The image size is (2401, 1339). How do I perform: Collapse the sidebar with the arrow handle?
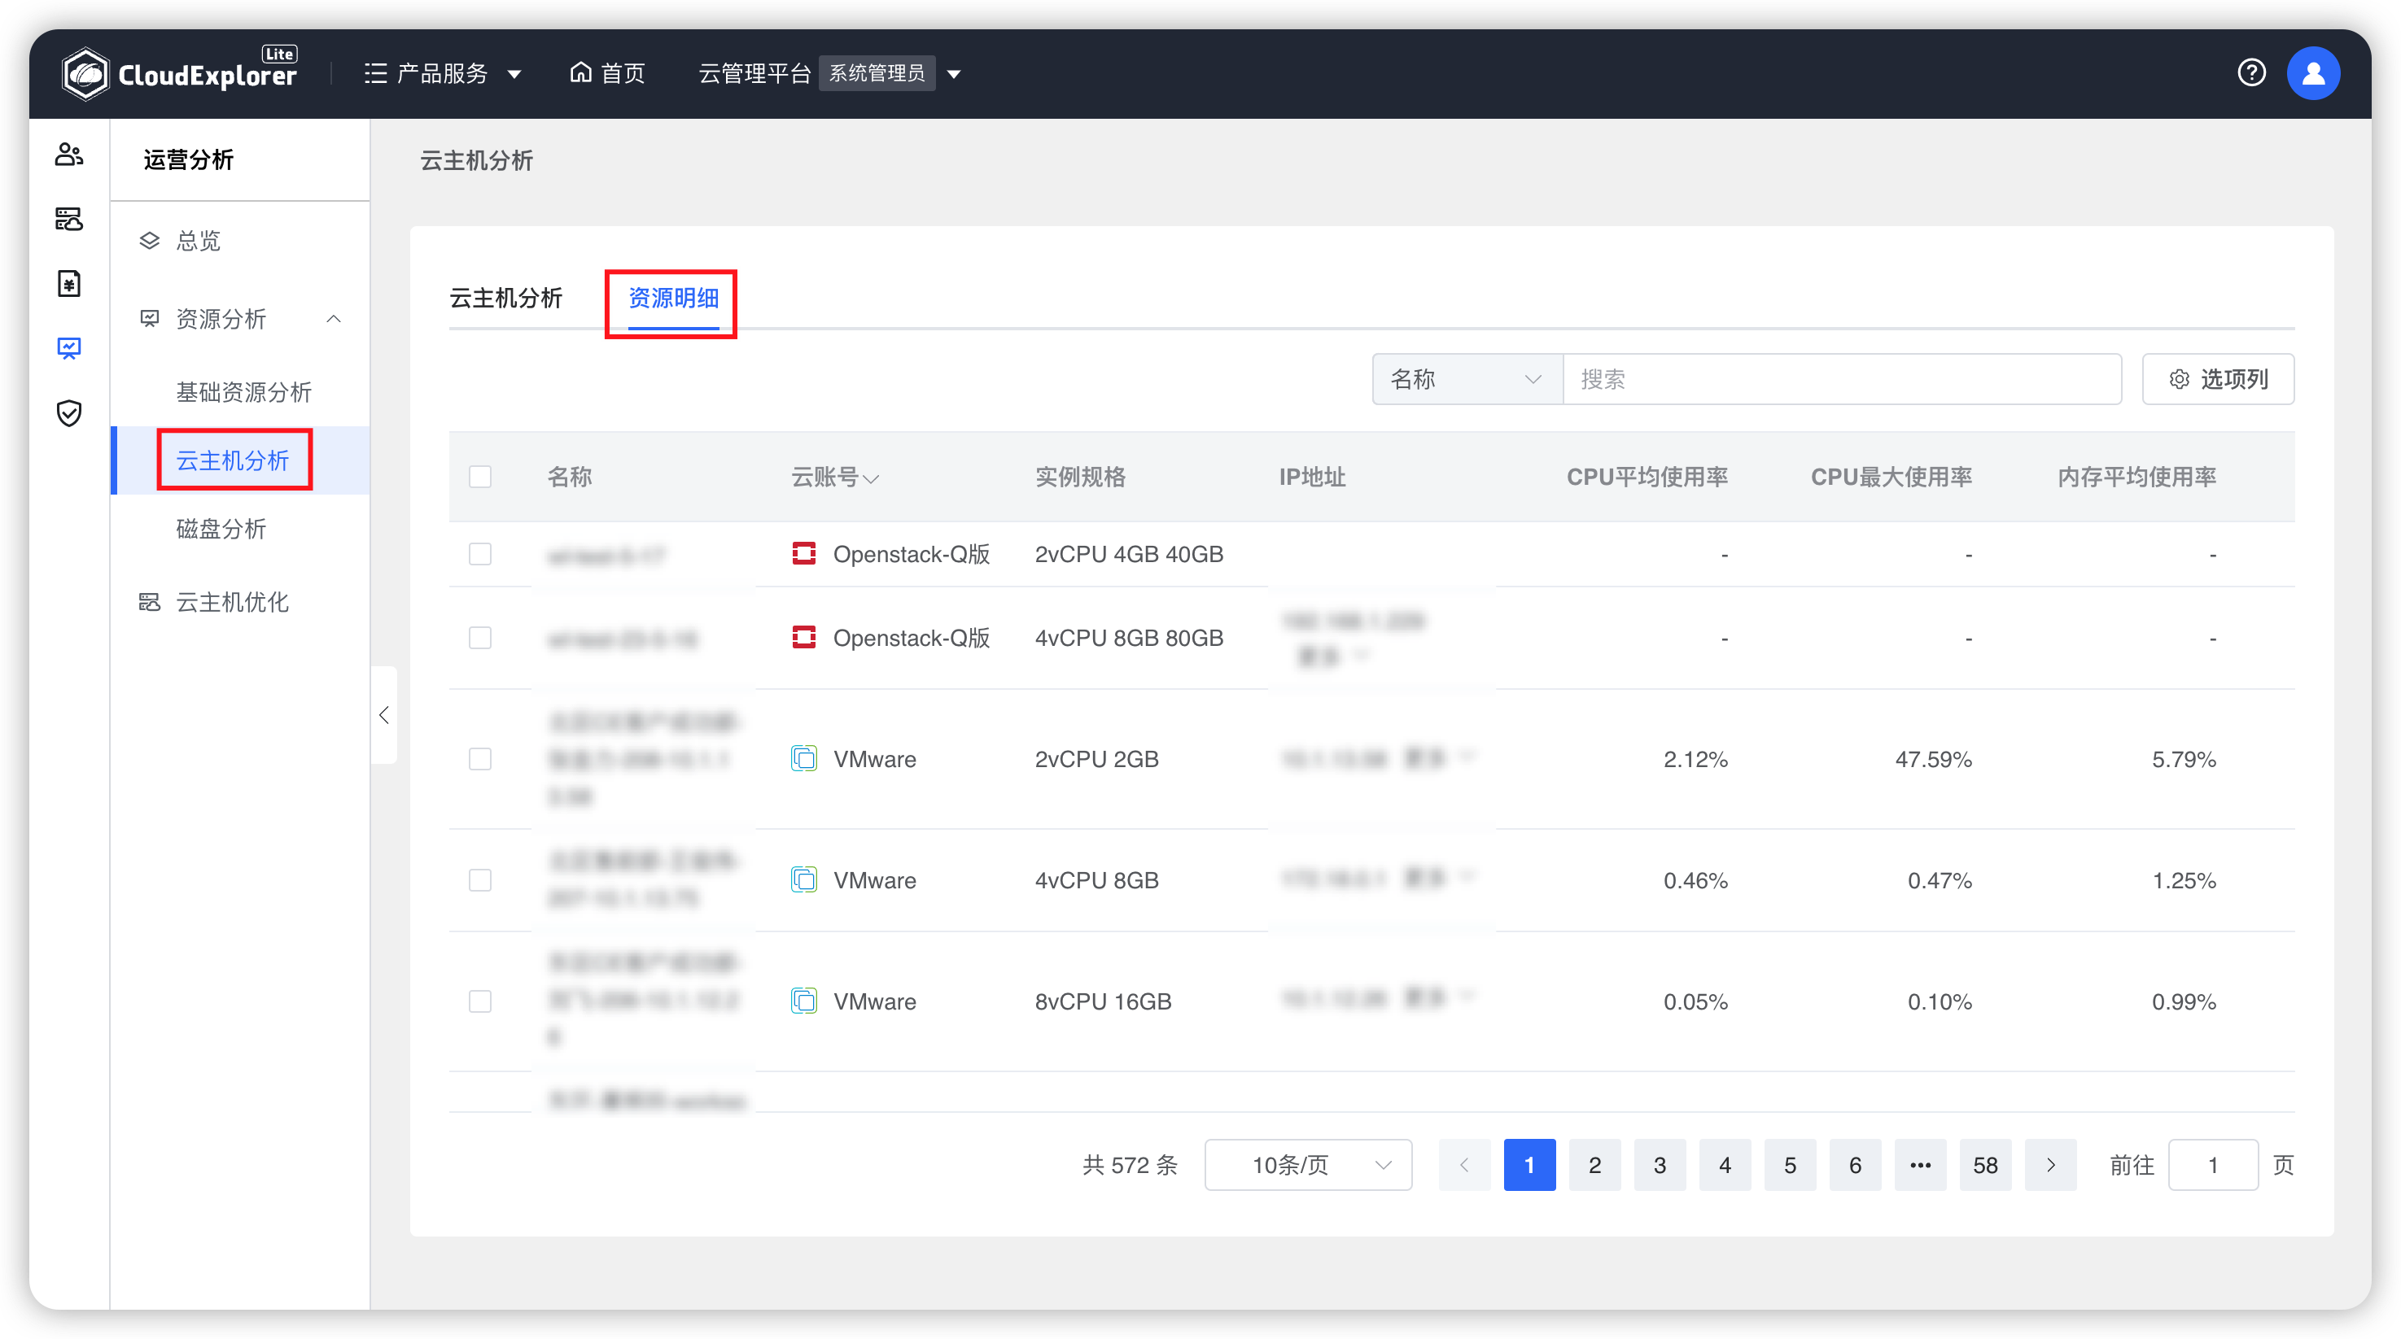[384, 716]
